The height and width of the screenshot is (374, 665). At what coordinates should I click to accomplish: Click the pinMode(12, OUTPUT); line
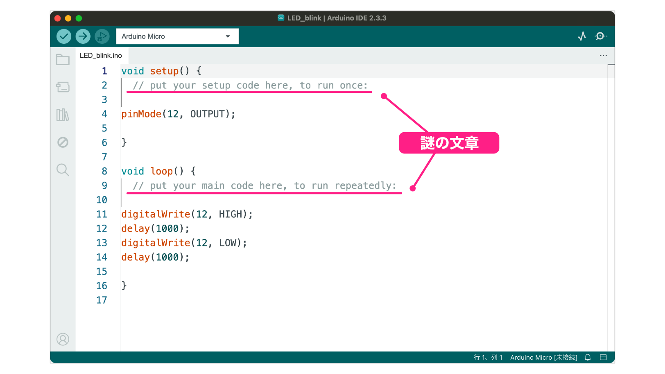(179, 114)
